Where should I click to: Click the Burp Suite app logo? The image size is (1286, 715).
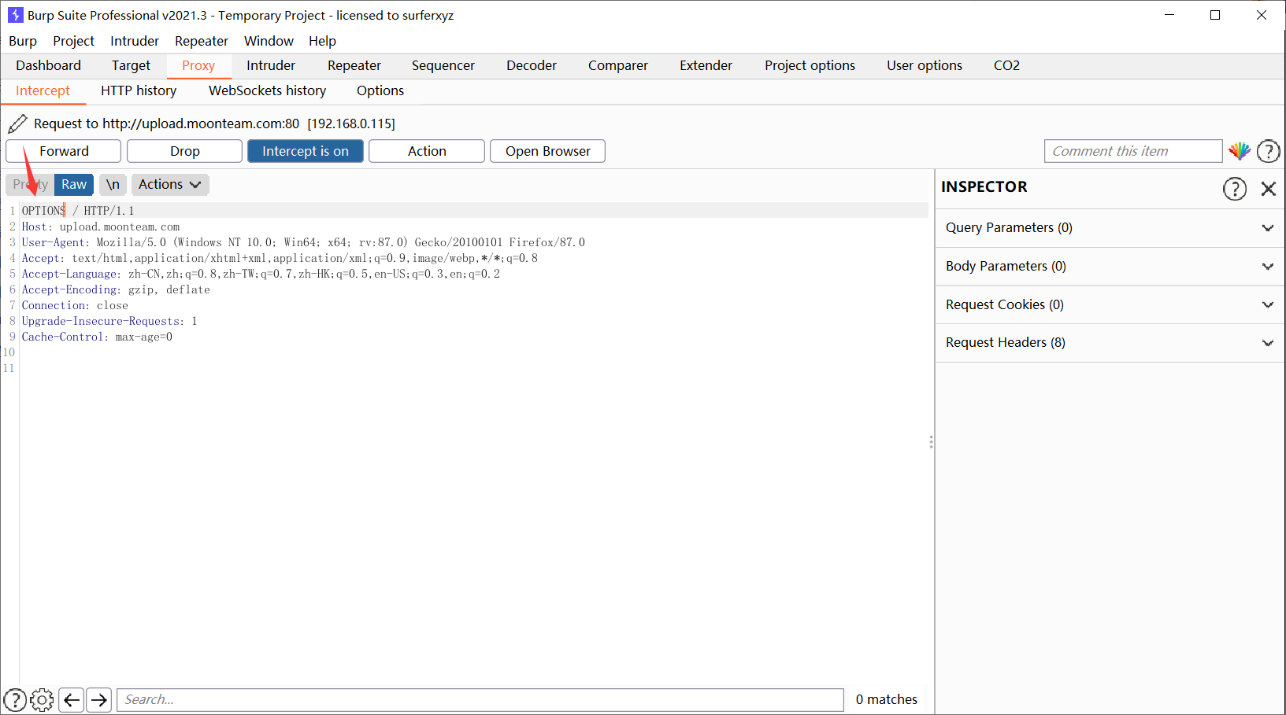(15, 15)
